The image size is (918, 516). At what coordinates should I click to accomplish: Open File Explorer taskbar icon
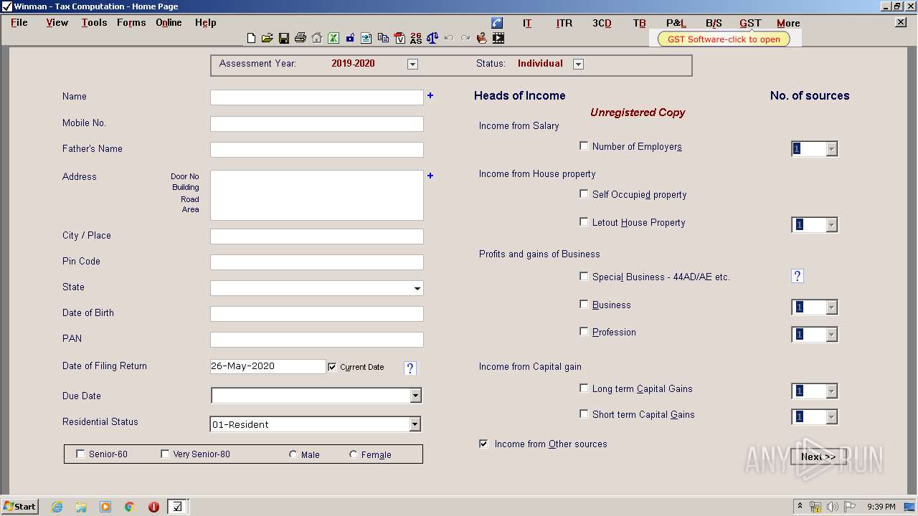[81, 507]
